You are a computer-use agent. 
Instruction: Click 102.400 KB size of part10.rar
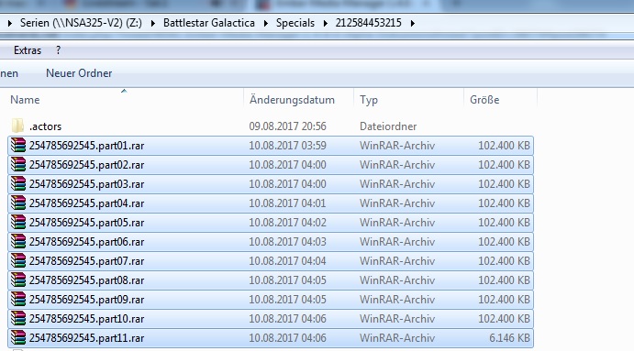(x=504, y=319)
